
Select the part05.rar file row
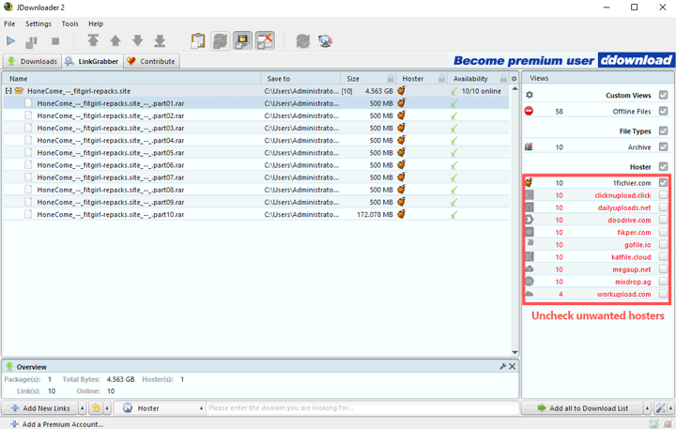(256, 153)
